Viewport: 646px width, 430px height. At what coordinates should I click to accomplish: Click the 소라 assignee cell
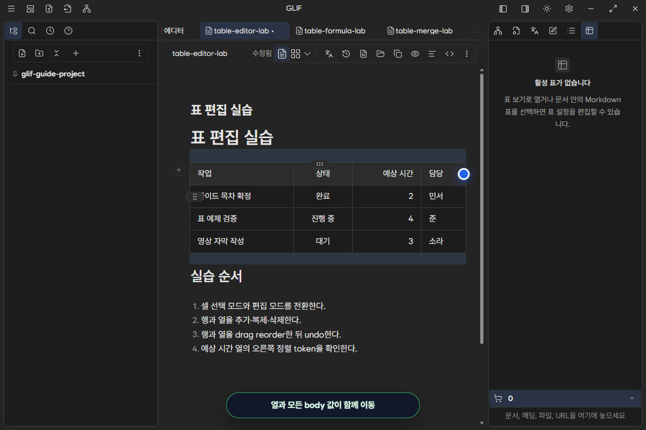(x=444, y=241)
